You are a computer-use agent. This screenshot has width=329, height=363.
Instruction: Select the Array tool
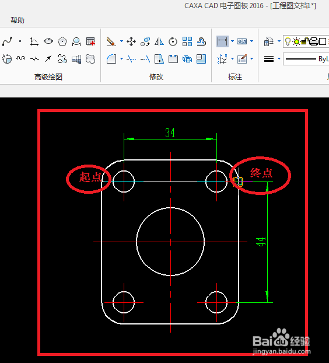(187, 41)
